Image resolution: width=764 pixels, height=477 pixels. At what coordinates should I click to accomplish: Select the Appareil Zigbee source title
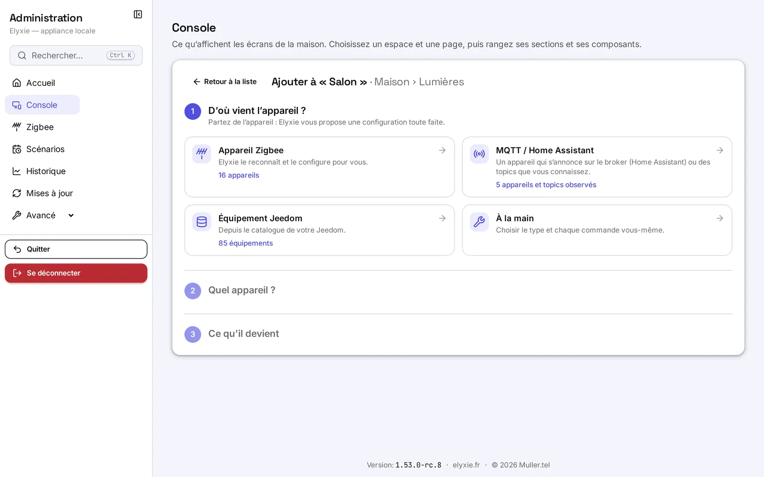tap(251, 150)
